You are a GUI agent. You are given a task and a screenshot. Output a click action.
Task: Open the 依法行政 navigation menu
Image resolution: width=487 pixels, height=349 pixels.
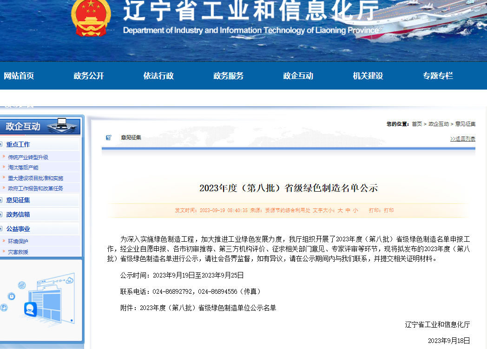[x=158, y=76]
